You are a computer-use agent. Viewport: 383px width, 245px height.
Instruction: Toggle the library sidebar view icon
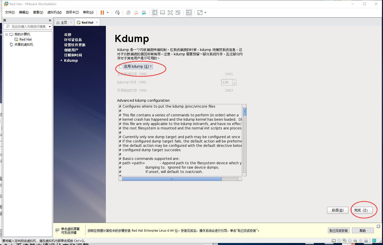tap(155, 13)
